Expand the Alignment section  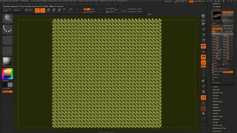pos(216,75)
